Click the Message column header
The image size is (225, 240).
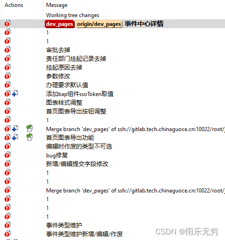click(57, 5)
